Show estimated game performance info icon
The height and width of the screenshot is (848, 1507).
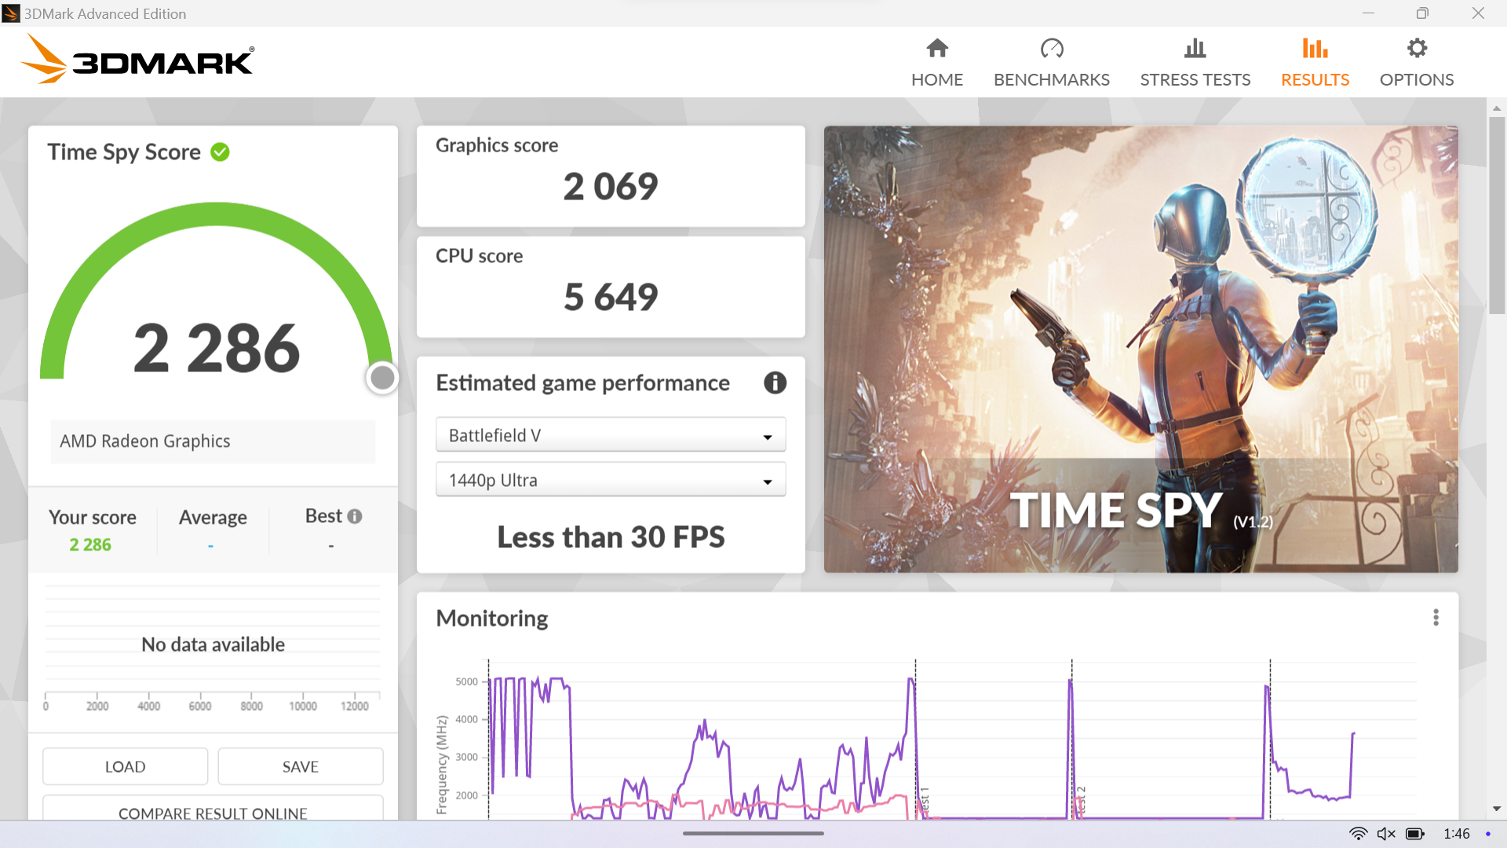(775, 382)
